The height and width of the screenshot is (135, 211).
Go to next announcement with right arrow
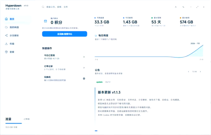pos(200,72)
